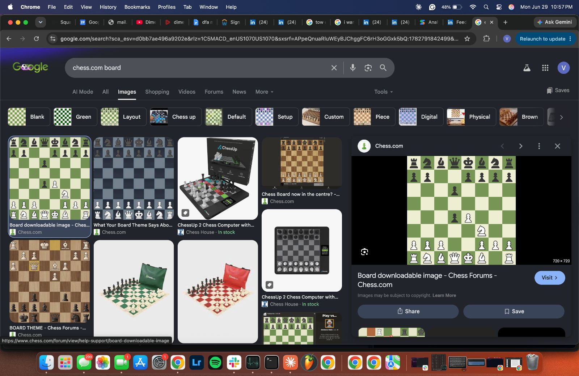Open the Chrome profile avatar

point(507,39)
